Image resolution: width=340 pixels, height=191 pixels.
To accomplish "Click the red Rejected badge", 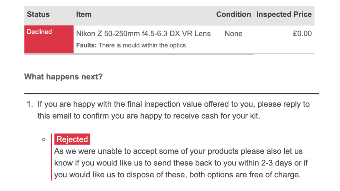I will point(72,139).
